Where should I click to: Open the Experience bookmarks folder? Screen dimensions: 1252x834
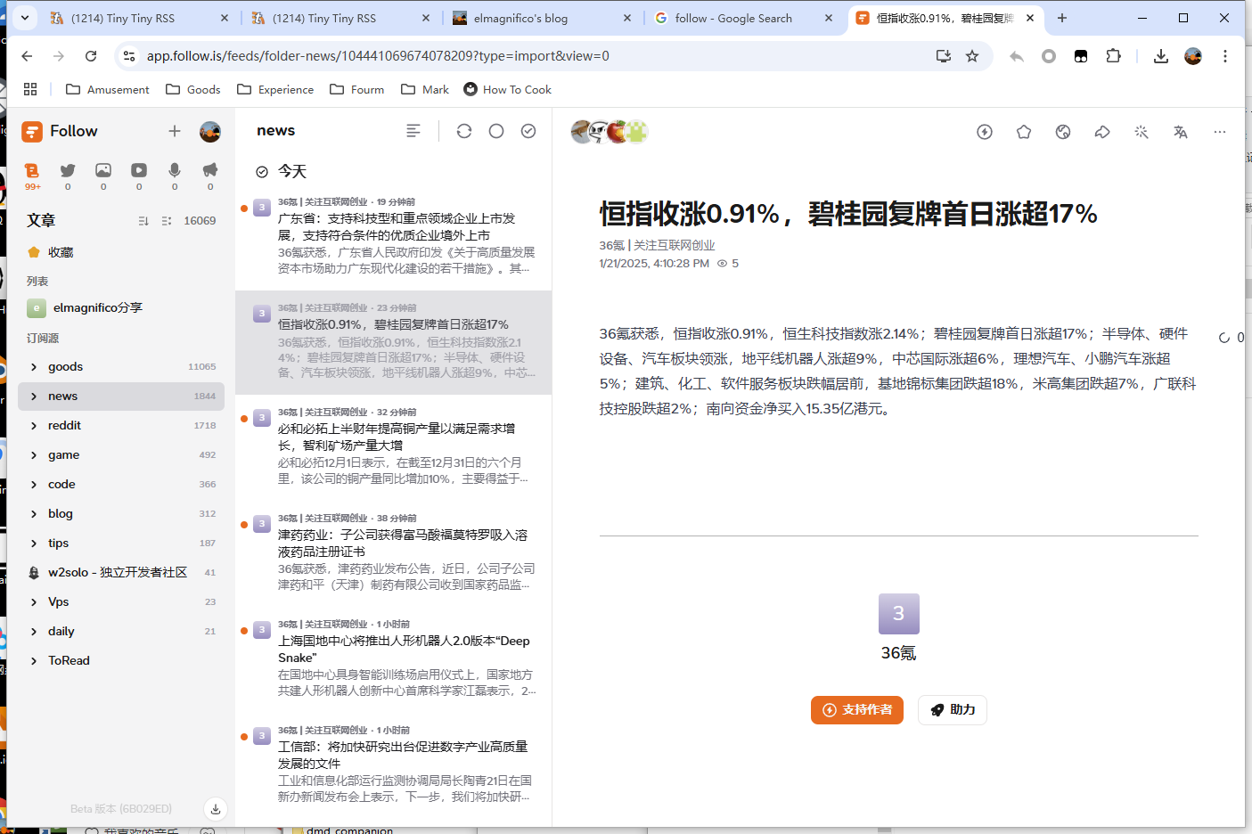[x=275, y=89]
